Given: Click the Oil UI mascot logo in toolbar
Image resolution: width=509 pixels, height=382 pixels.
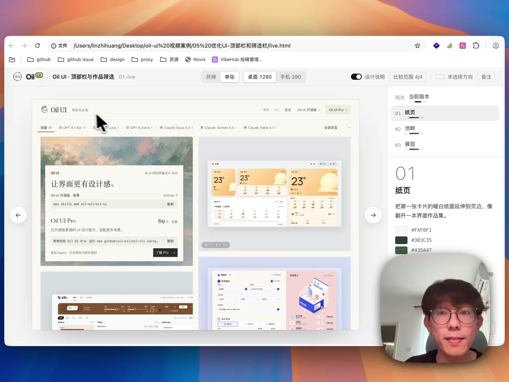Looking at the screenshot, I should click(x=17, y=77).
